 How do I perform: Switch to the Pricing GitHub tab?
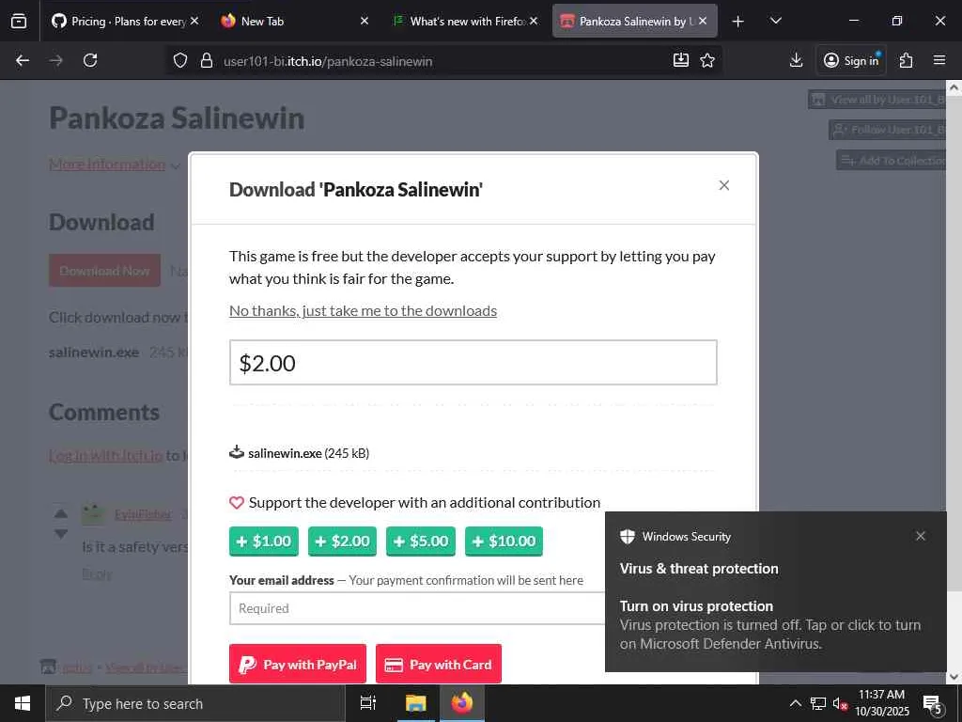click(x=125, y=21)
